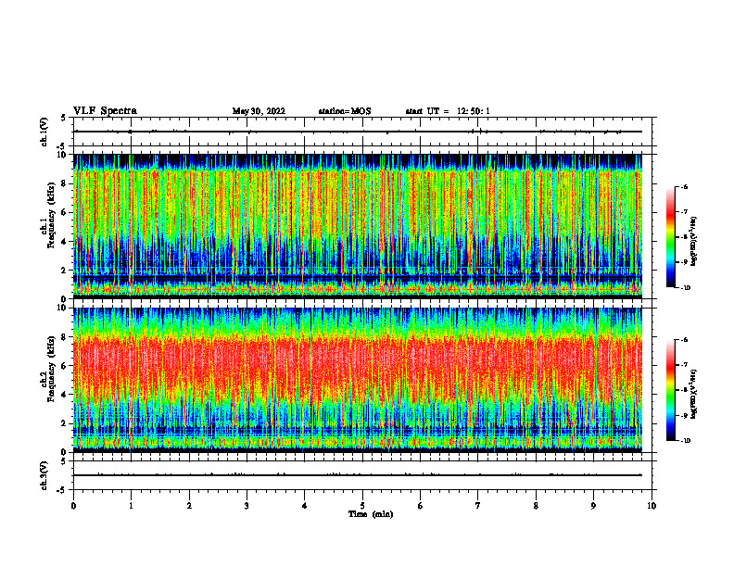Click the "ch.1(V)" axis label

(44, 132)
